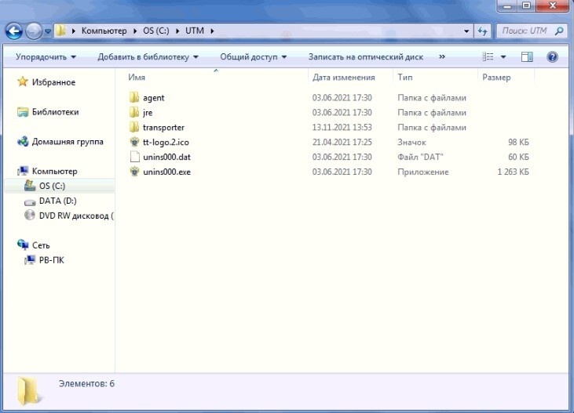574x413 pixels.
Task: Select Сеть in the navigation tree
Action: 41,245
